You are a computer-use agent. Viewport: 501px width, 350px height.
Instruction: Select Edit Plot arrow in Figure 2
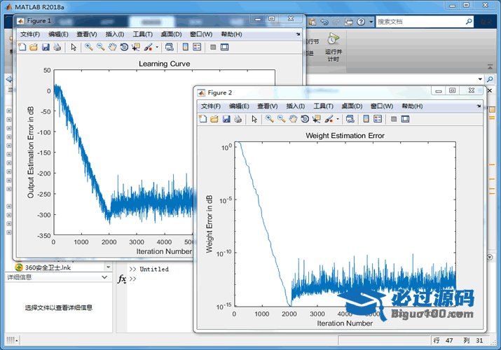(x=254, y=119)
